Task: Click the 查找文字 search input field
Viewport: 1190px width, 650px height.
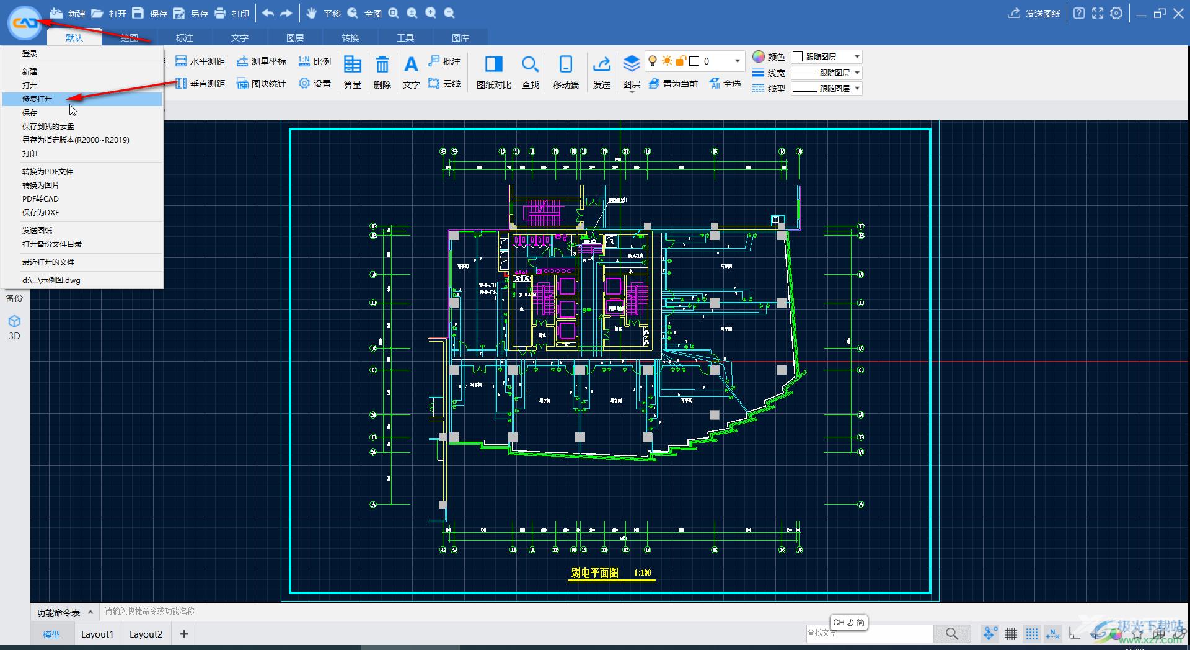Action: (x=869, y=633)
